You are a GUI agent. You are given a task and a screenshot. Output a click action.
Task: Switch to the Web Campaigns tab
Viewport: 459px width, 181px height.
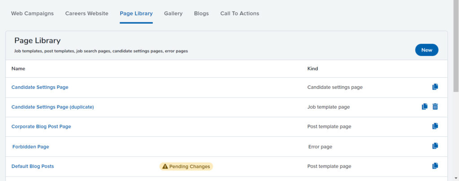(x=32, y=13)
